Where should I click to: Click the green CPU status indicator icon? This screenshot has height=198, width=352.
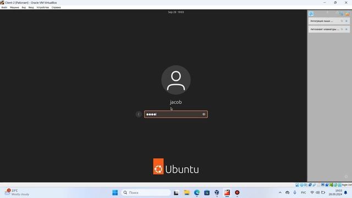[331, 185]
